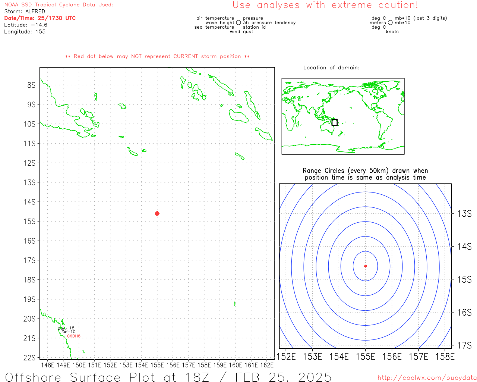Click the '3h pressure tendency' legend label
The image size is (477, 382).
(269, 23)
